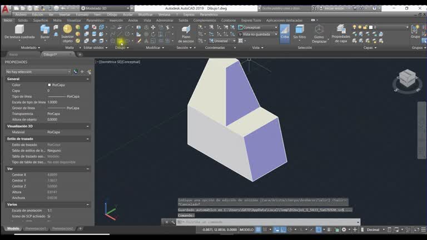Open Propiedades de capa manager

point(341,33)
